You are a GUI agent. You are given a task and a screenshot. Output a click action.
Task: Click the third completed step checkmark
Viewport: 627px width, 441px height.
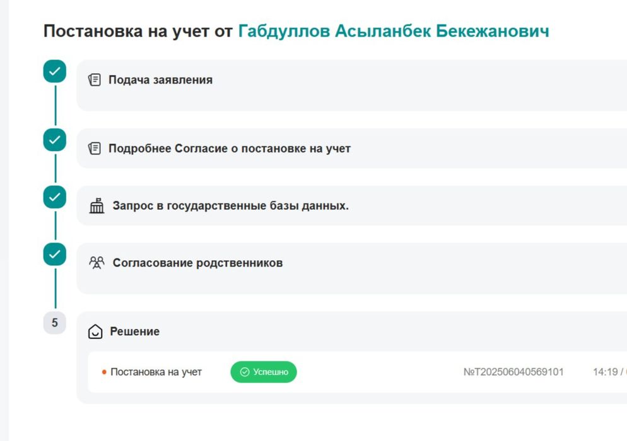tap(55, 197)
